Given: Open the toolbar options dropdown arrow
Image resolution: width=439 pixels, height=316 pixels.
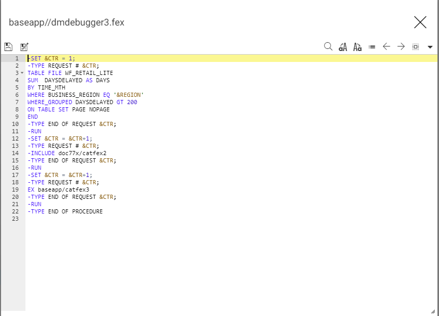Looking at the screenshot, I should [430, 47].
